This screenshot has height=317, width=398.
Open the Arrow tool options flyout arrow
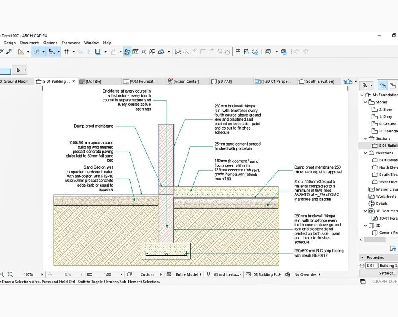[x=25, y=70]
